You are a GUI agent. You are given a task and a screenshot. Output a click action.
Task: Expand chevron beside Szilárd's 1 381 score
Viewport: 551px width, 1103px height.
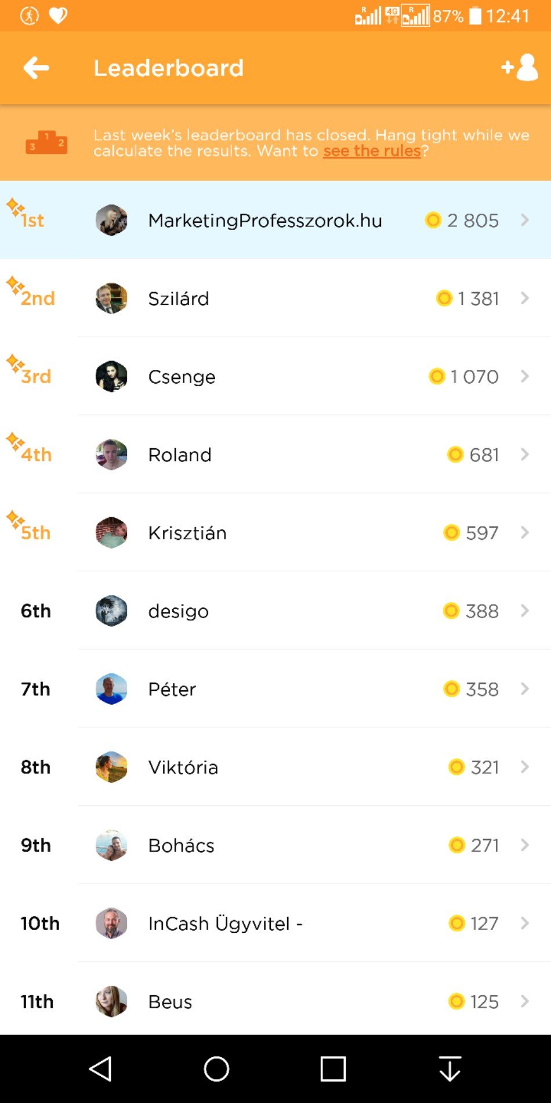[x=525, y=298]
